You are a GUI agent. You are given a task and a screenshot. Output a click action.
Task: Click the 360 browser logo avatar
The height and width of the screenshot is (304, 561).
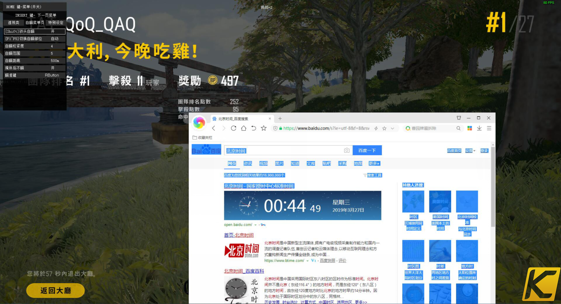click(x=199, y=123)
